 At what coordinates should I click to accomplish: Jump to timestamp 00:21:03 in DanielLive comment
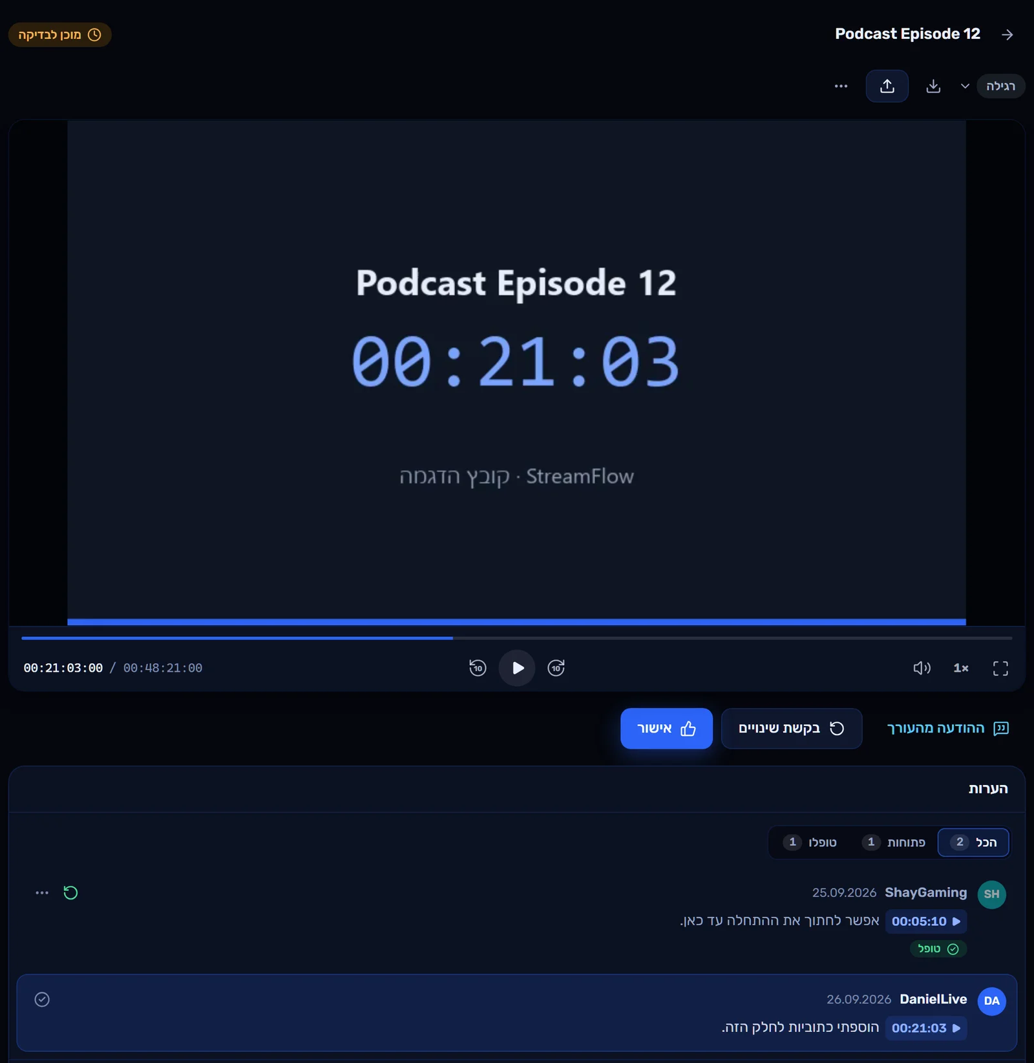(x=926, y=1028)
